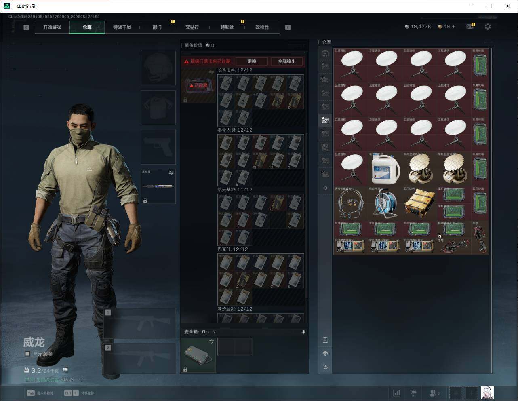
Task: Open the settings gear in the top bar
Action: pyautogui.click(x=488, y=27)
